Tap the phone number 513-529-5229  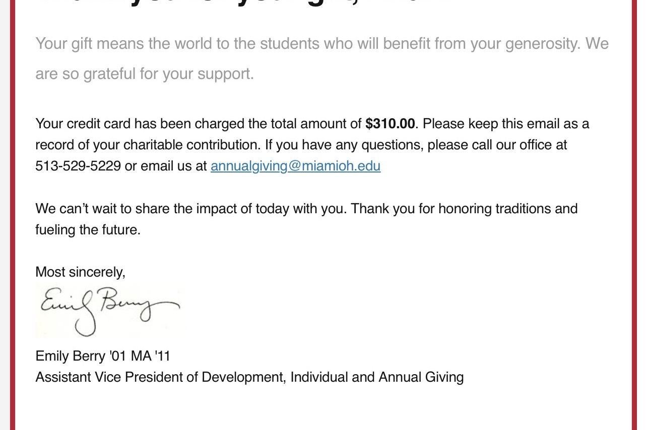coord(78,166)
